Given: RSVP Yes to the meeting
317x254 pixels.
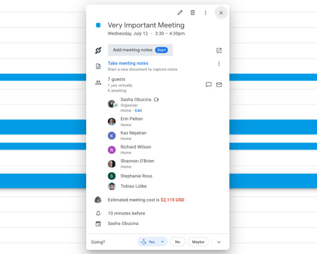Looking at the screenshot, I should [x=148, y=242].
